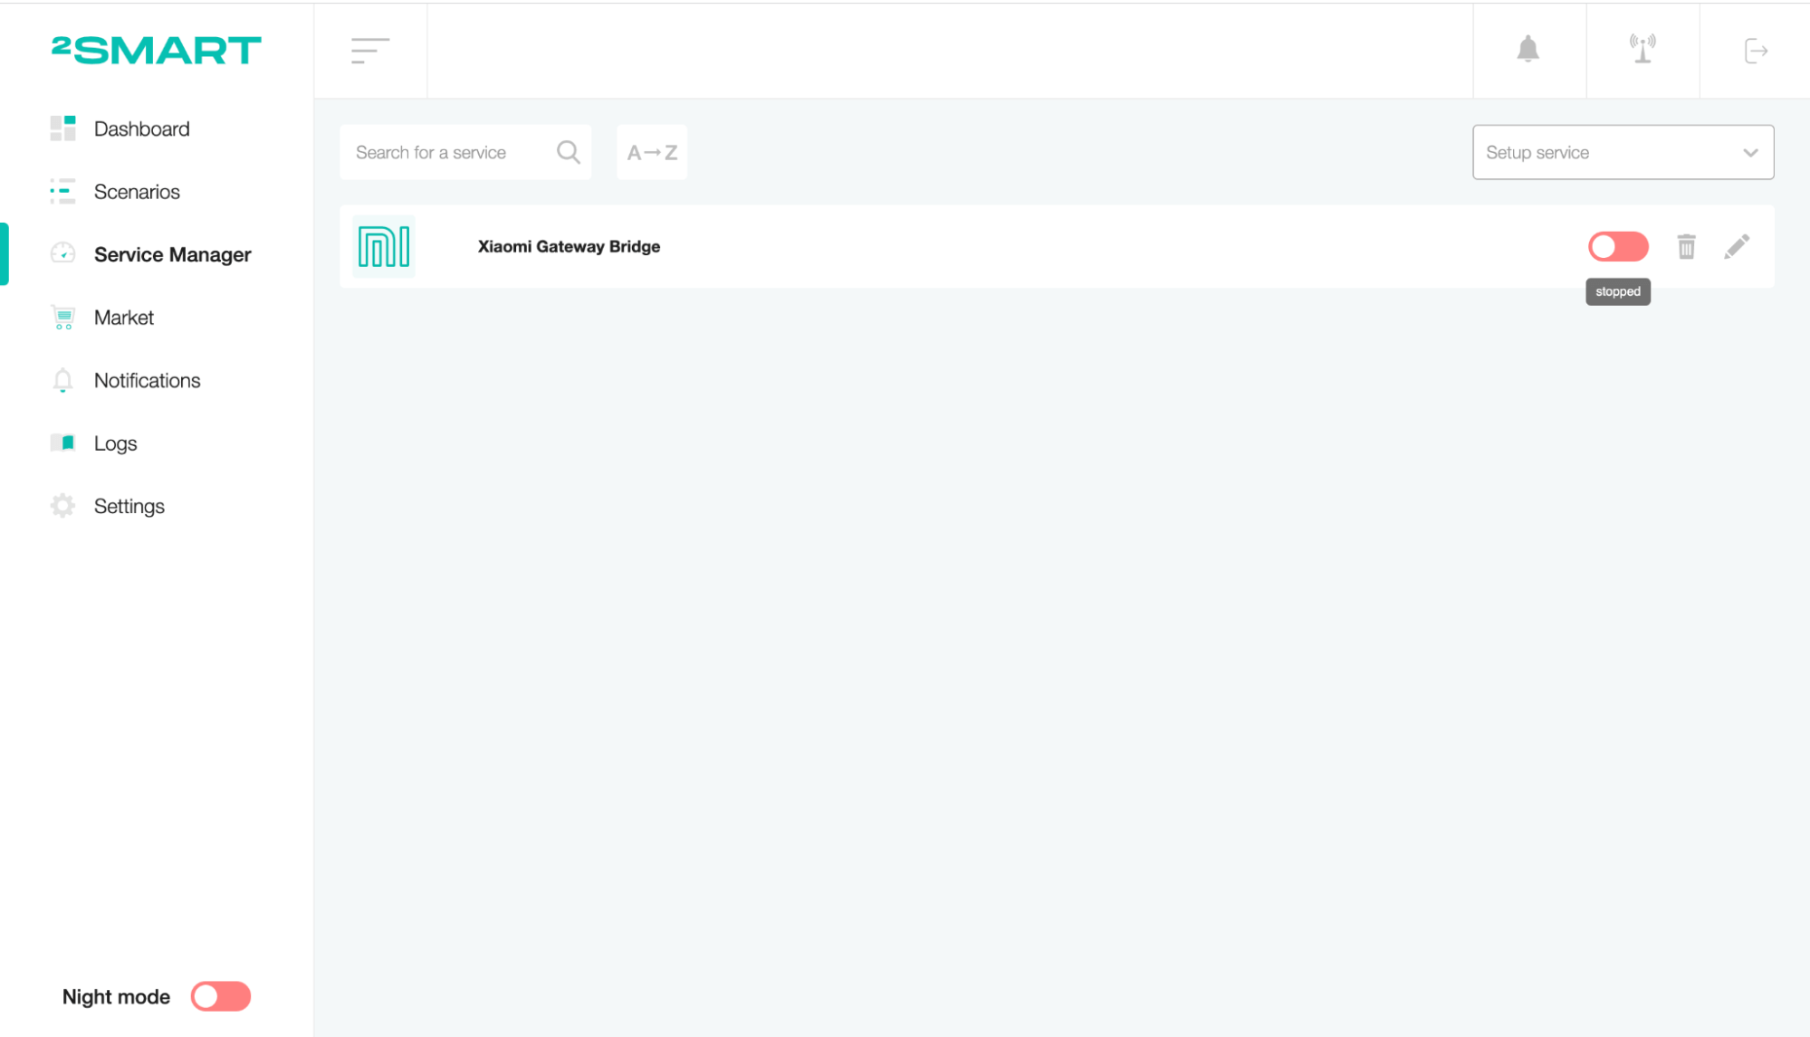The height and width of the screenshot is (1037, 1810).
Task: Edit Xiaomi Gateway Bridge via pencil icon
Action: 1738,246
